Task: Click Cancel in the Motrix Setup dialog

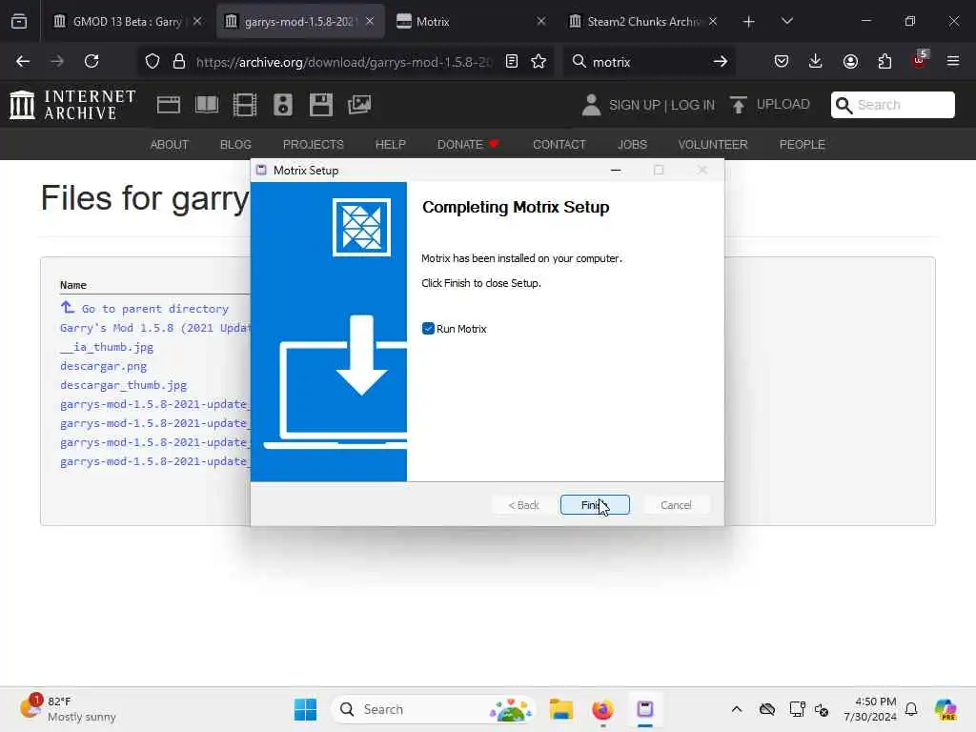Action: [676, 505]
